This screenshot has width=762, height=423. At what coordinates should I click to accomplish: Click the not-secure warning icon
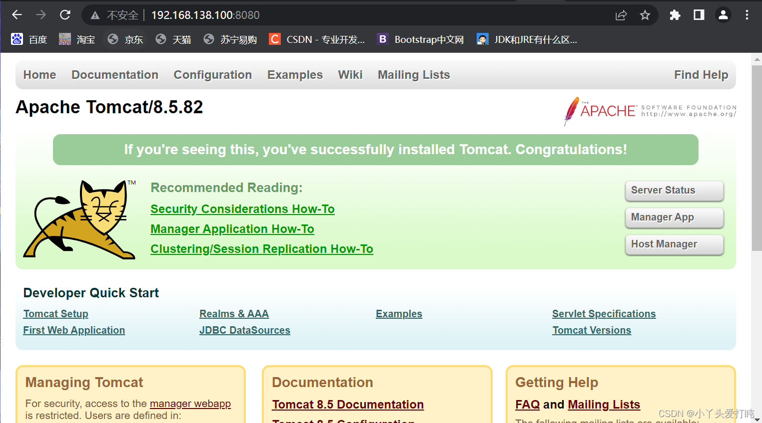(x=95, y=15)
